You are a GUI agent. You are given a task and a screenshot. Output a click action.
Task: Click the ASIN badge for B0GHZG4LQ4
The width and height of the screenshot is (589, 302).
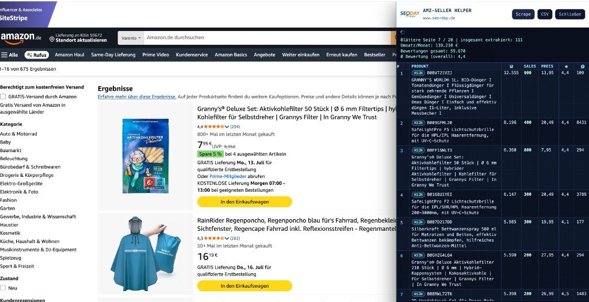[x=418, y=255]
